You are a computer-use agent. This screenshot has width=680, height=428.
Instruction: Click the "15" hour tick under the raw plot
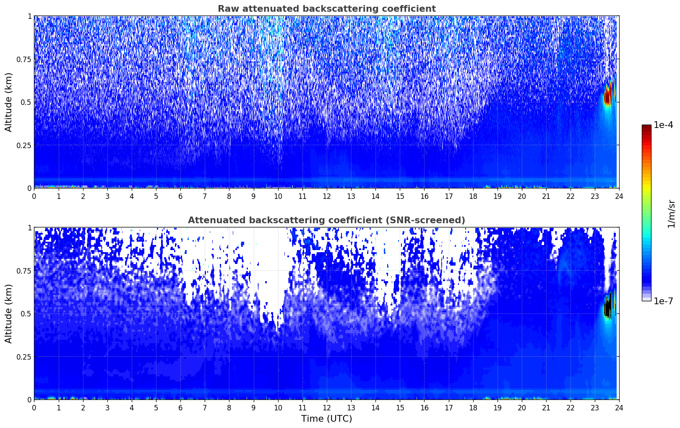[x=400, y=196]
